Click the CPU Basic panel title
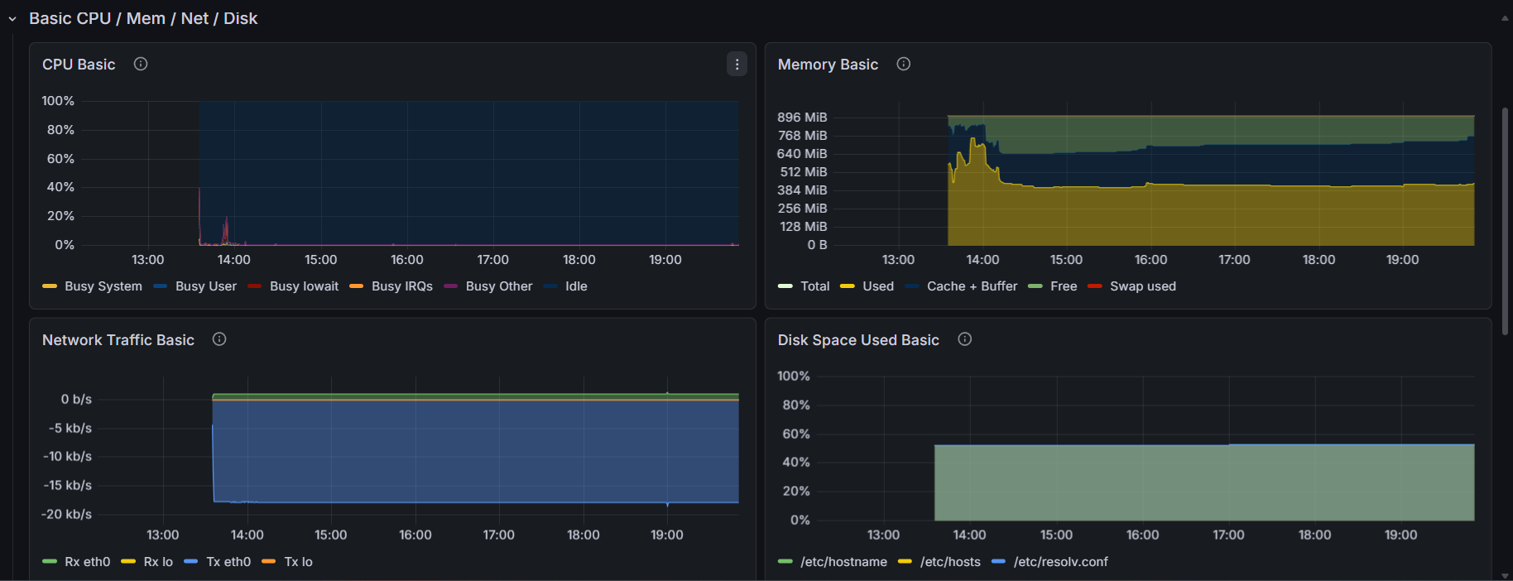This screenshot has width=1513, height=581. pos(79,65)
